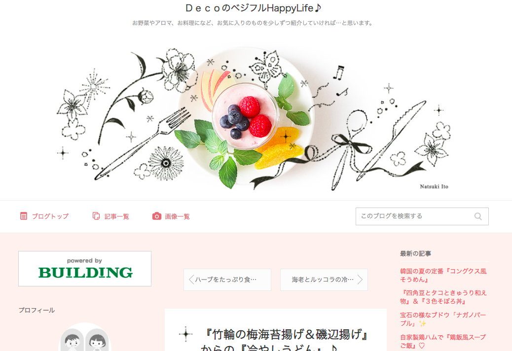Open 宝石の様なブドウ「ナガノパープル」 article

coord(443,319)
